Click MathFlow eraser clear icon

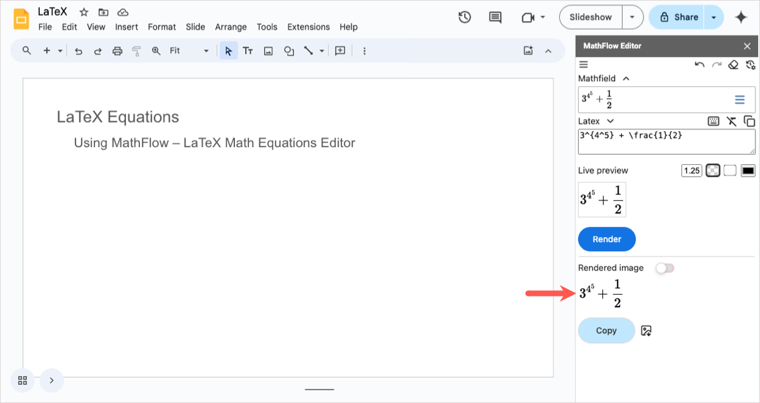733,65
